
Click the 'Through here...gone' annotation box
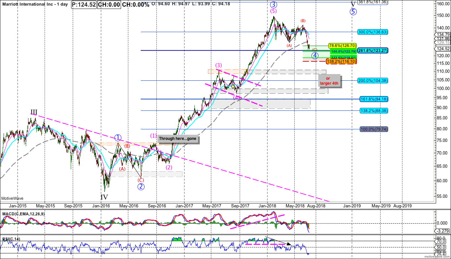pos(178,139)
